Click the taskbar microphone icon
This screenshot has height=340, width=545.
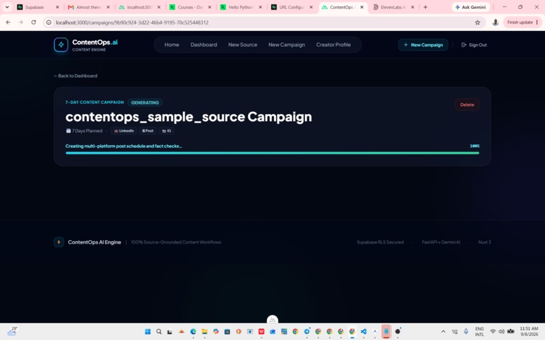466,332
